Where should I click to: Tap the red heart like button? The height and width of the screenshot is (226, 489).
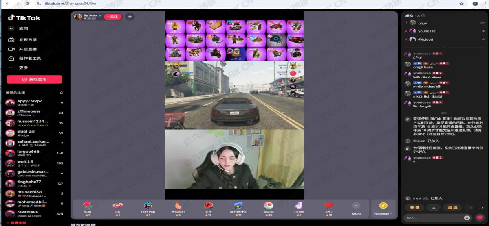(480, 218)
